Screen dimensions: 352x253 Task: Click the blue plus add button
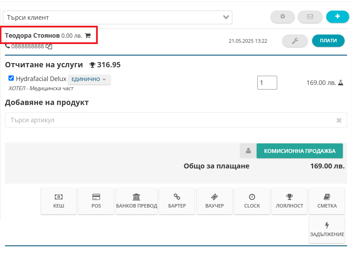pyautogui.click(x=338, y=17)
